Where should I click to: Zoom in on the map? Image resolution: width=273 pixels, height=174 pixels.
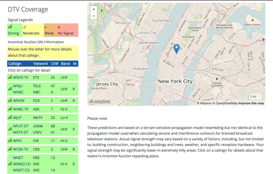[x=94, y=9]
